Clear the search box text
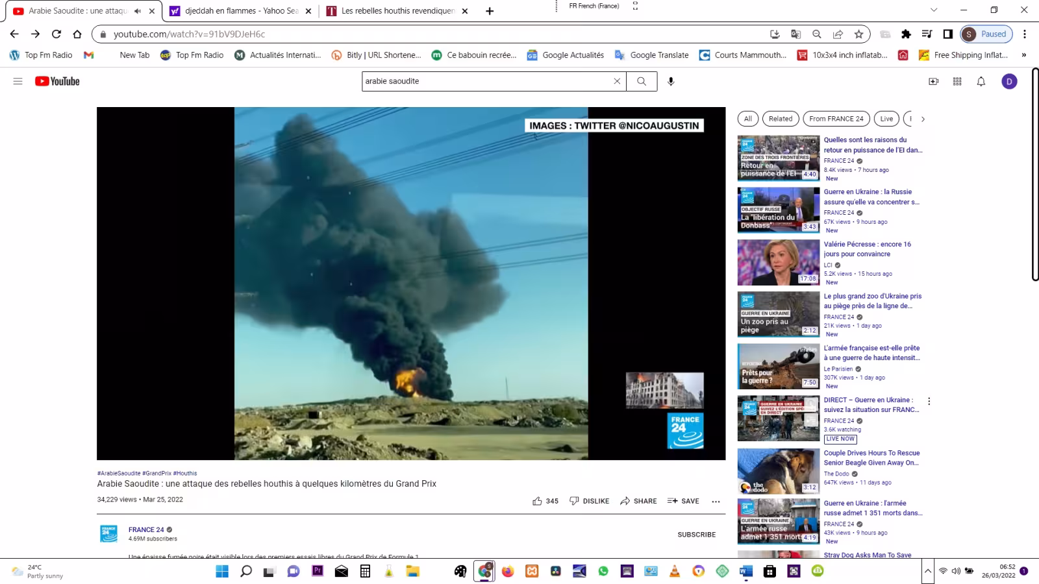 point(617,81)
